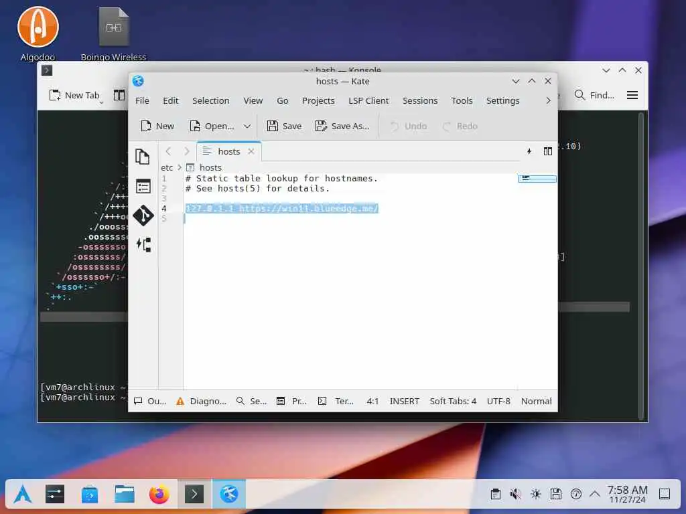Open System Settings from the taskbar
The height and width of the screenshot is (514, 686).
55,495
